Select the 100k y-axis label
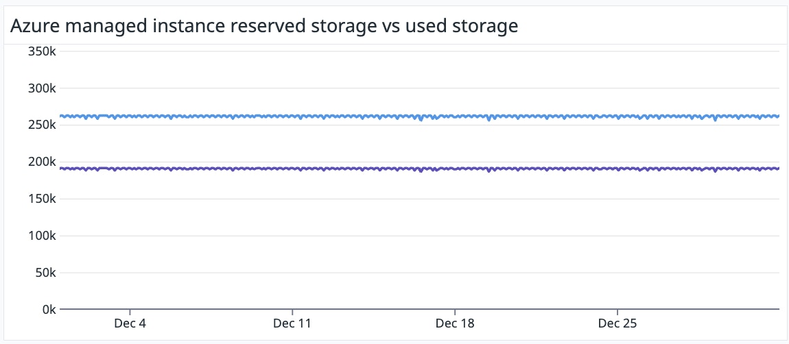The width and height of the screenshot is (789, 344). pyautogui.click(x=42, y=236)
